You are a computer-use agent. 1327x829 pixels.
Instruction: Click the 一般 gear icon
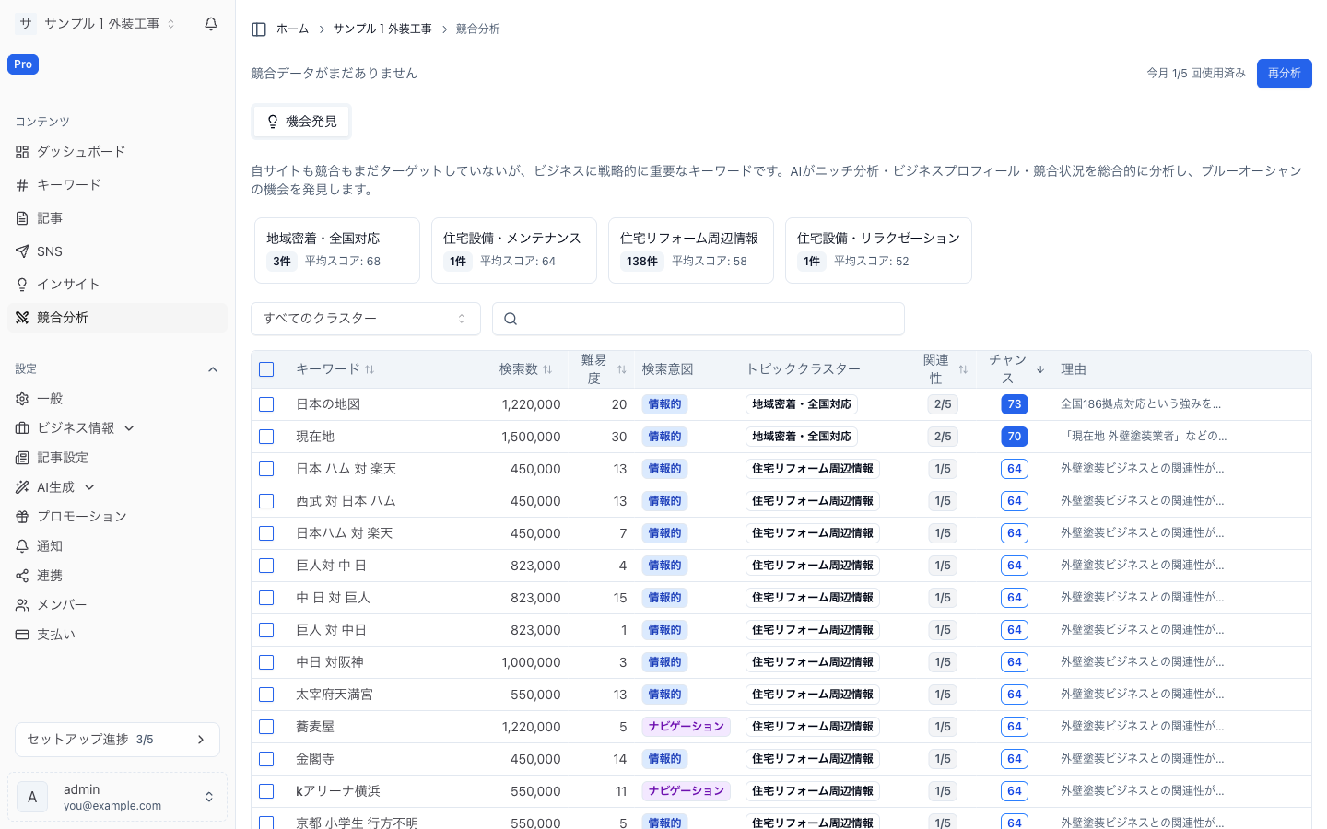click(x=22, y=399)
